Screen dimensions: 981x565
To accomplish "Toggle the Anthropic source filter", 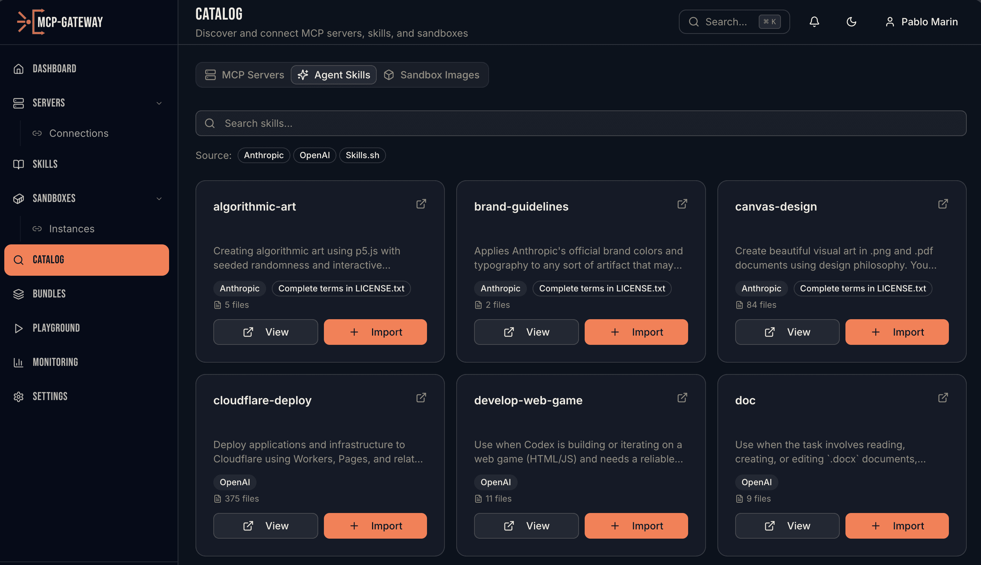I will pyautogui.click(x=263, y=155).
